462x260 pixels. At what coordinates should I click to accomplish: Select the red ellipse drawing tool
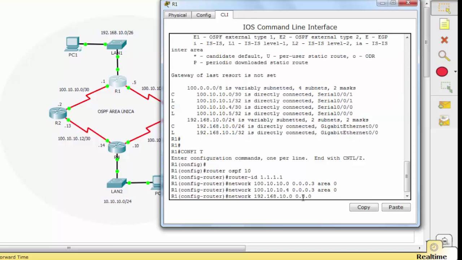tap(442, 71)
